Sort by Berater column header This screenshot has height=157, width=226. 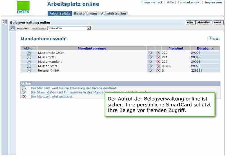coord(203,48)
